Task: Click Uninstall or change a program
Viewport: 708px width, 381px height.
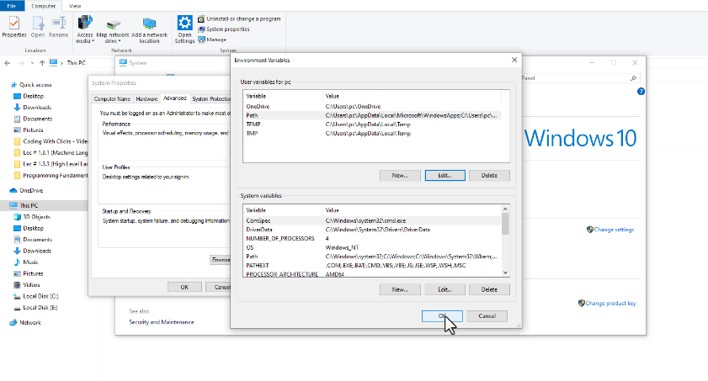Action: 239,19
